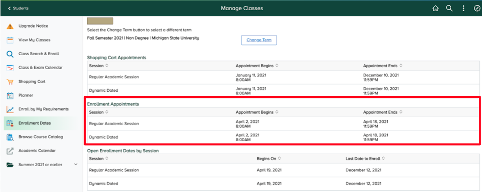
Task: Click the Class Search & Enroll magnifier icon
Action: point(10,54)
